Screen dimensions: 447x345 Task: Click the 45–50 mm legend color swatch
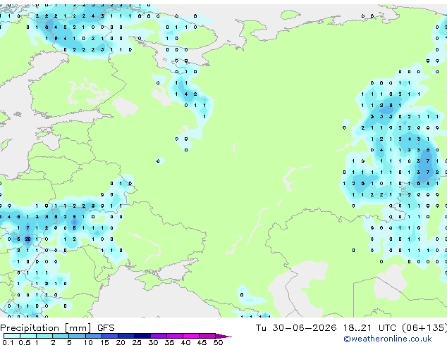[x=207, y=336]
